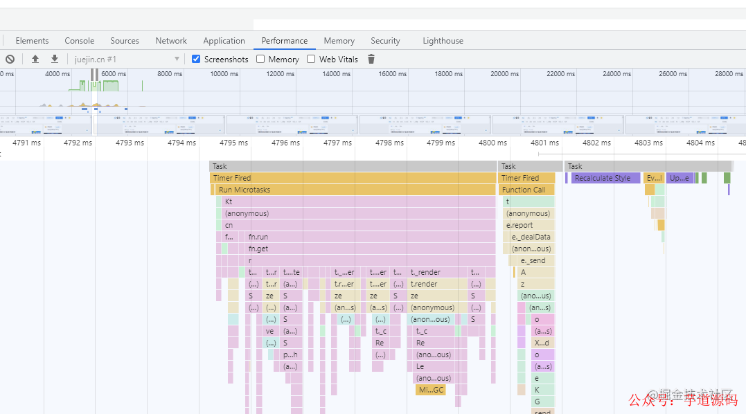Select the Function Call event

526,190
